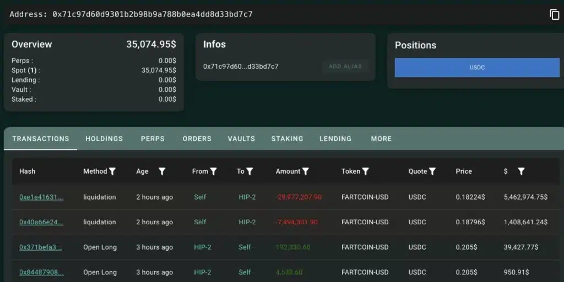Select the USDC position bar
The image size is (564, 282).
click(x=477, y=68)
